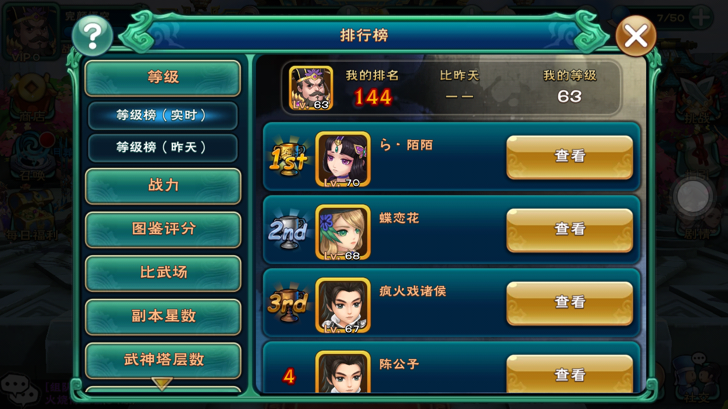Switch to 等级榜（昨天）sub-list
The image size is (728, 409).
[163, 148]
